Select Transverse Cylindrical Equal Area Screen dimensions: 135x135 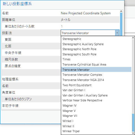coord(96,64)
